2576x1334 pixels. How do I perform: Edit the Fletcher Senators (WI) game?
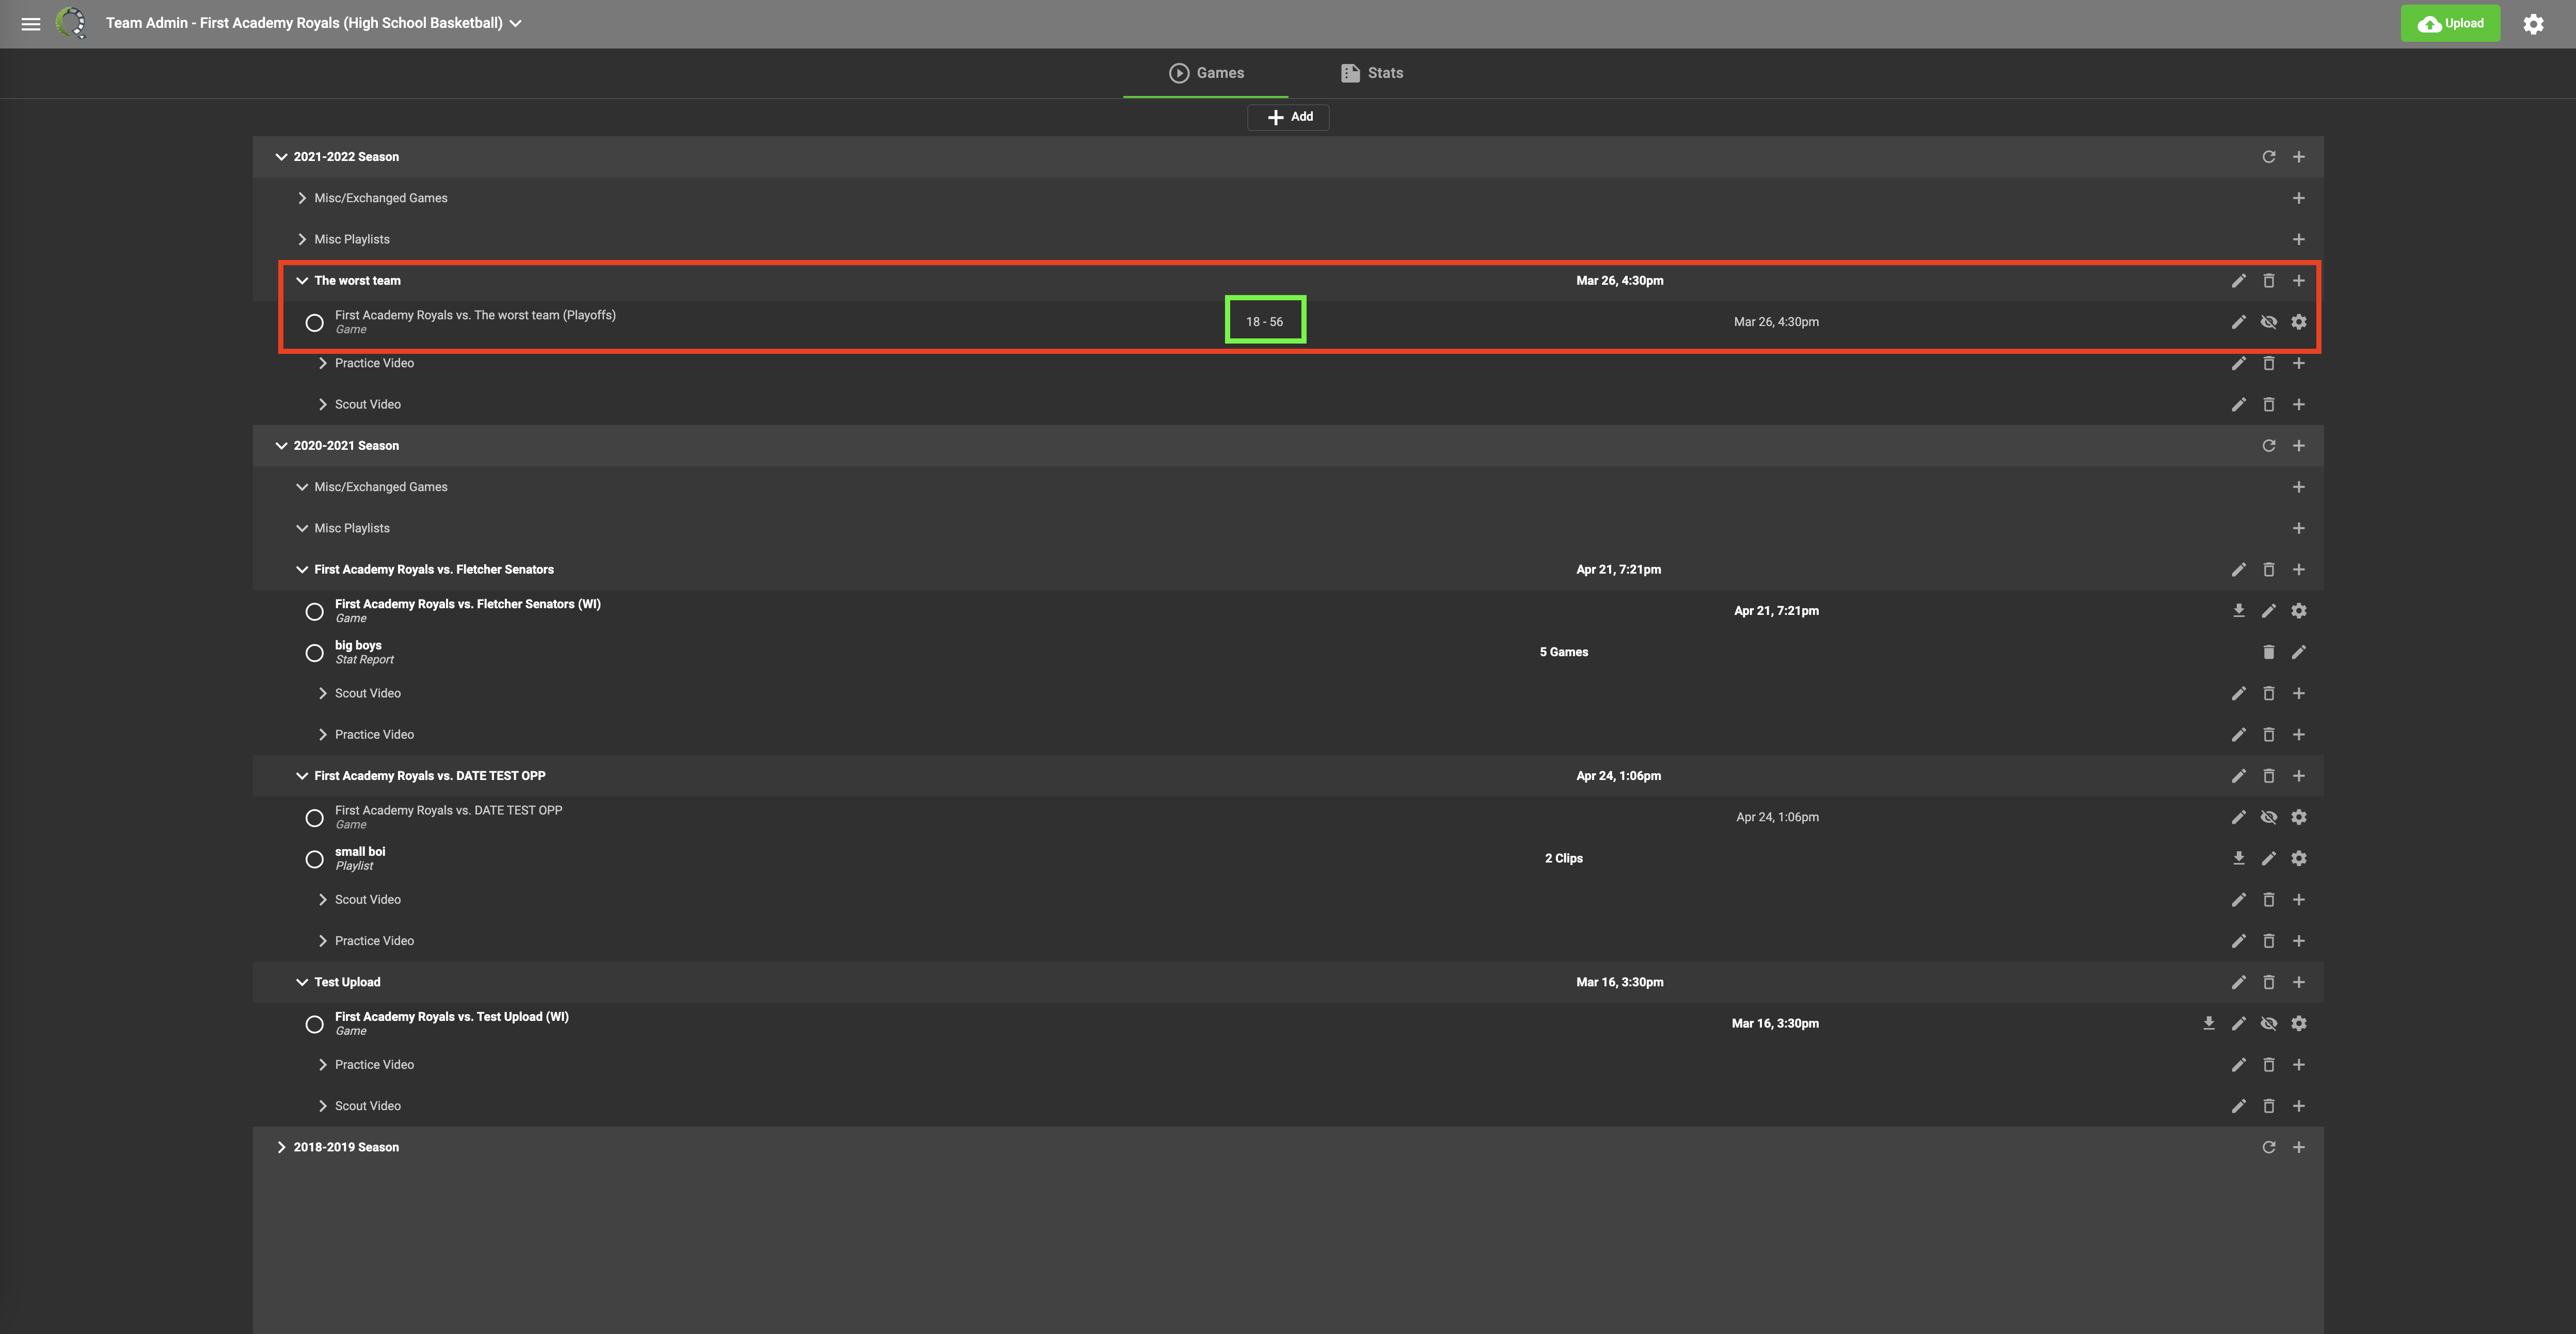click(2269, 611)
